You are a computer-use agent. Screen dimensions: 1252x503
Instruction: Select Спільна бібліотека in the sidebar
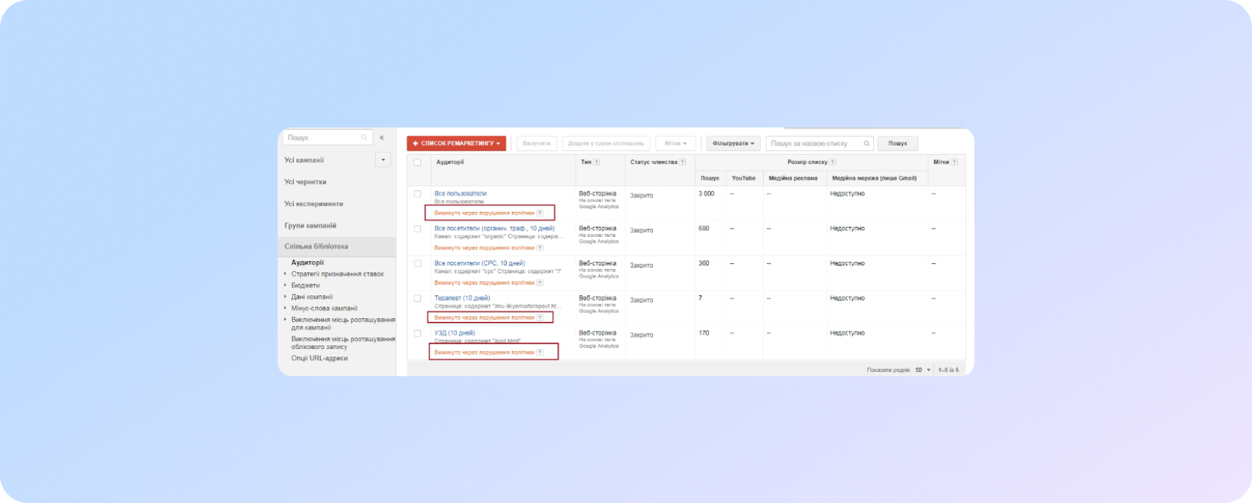click(x=337, y=247)
